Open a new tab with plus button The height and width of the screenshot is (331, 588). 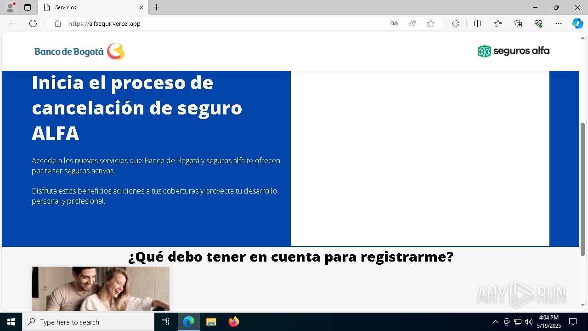click(157, 7)
